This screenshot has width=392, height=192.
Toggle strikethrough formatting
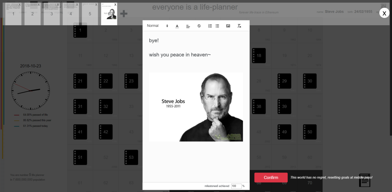[x=199, y=26]
